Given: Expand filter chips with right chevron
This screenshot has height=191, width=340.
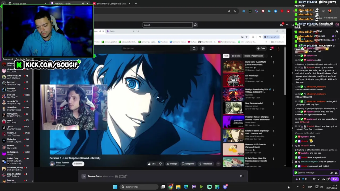Looking at the screenshot, I should point(271,57).
